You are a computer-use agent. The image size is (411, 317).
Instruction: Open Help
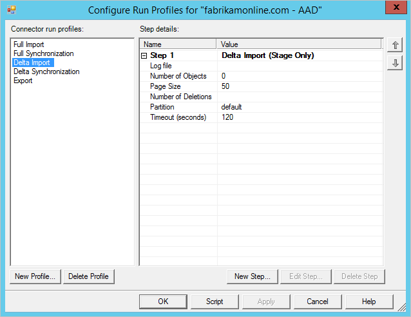pos(369,302)
